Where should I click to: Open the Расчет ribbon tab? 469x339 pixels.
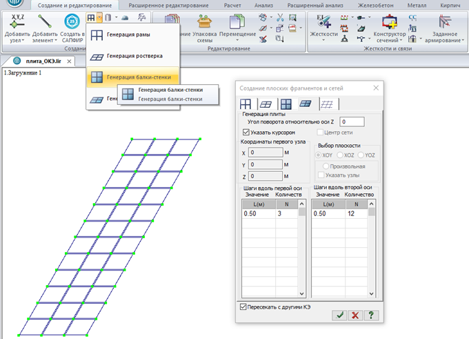232,6
